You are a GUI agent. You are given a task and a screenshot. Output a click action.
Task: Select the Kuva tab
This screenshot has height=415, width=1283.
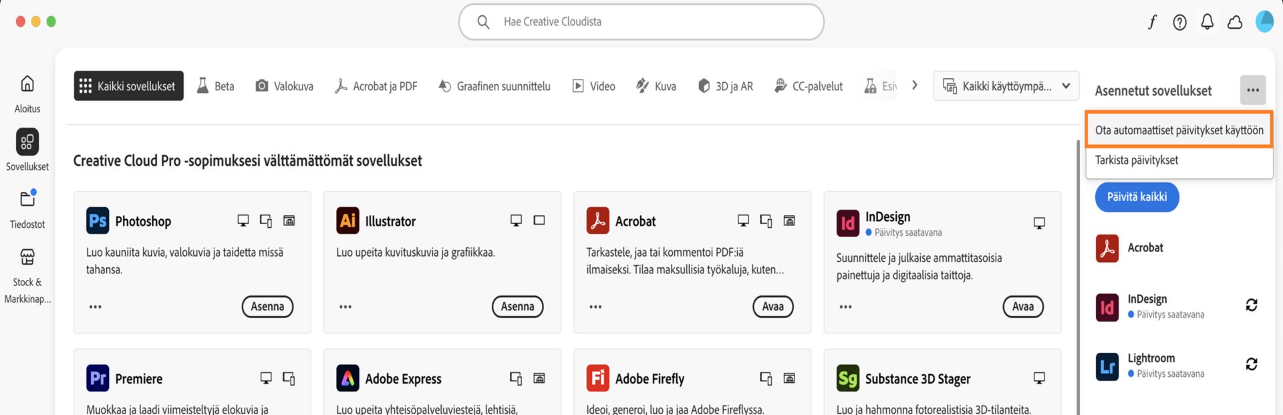(656, 86)
